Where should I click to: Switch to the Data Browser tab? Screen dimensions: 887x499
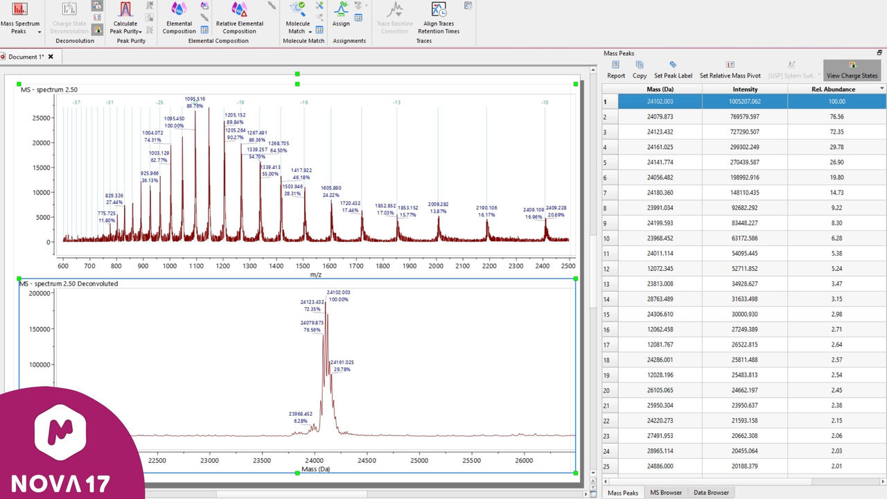pos(711,493)
